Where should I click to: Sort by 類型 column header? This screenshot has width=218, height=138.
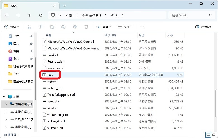pos(141,35)
